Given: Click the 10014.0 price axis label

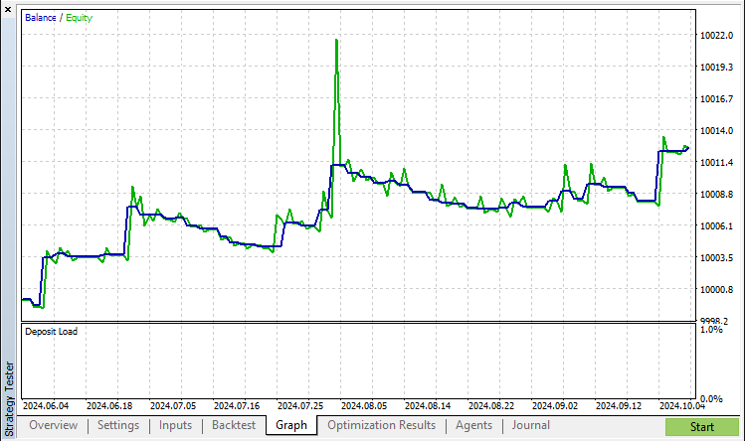Looking at the screenshot, I should [716, 130].
